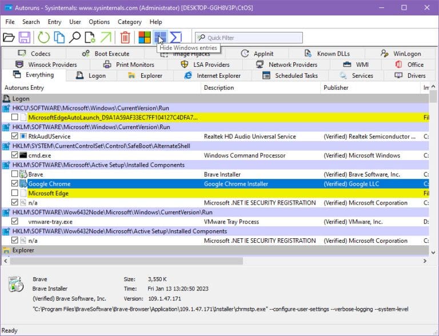
Task: Open the entry properties file icon
Action: pyautogui.click(x=90, y=38)
